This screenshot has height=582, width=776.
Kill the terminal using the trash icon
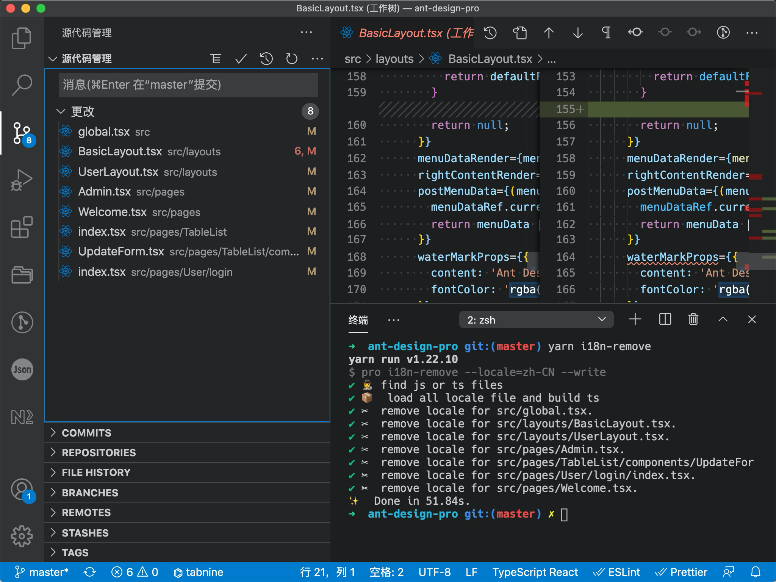[693, 319]
